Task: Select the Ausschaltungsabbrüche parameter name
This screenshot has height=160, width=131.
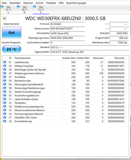Action: coord(27,96)
